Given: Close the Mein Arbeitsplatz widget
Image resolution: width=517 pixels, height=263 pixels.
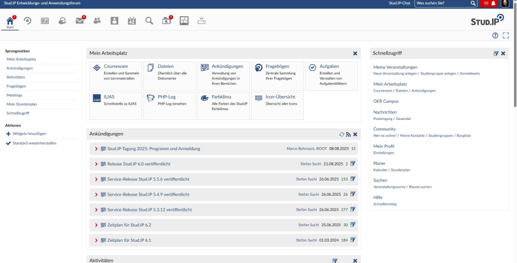Looking at the screenshot, I should (x=355, y=53).
